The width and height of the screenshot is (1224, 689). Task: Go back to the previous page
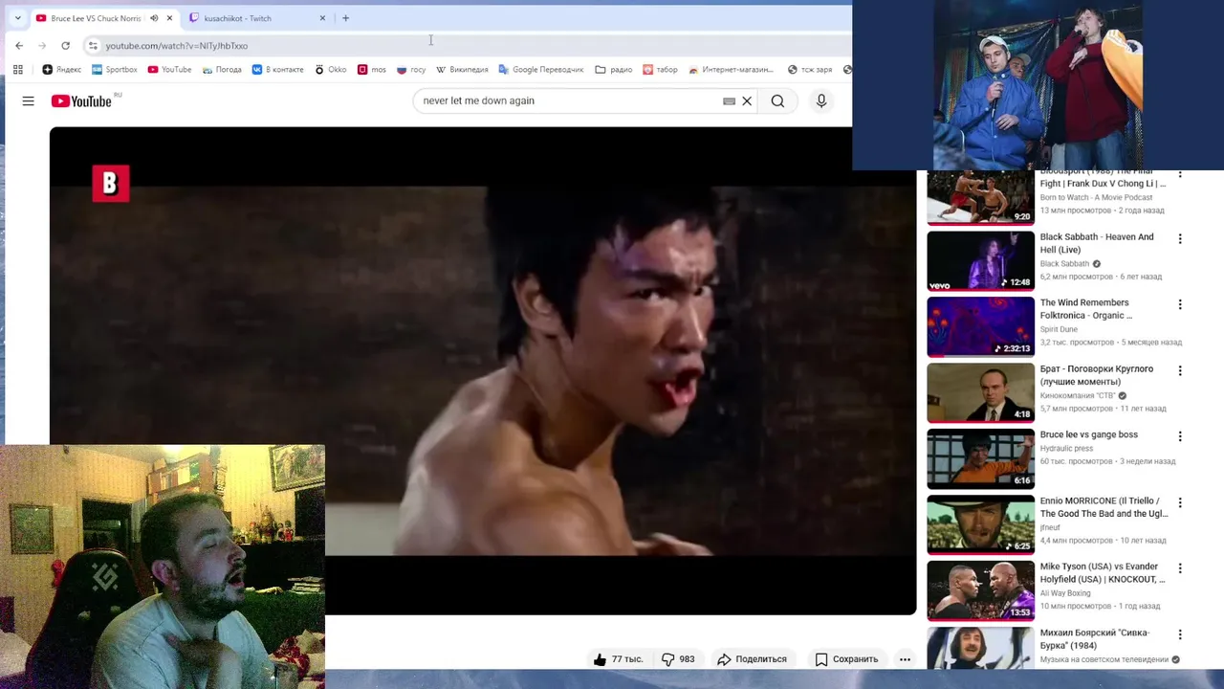point(19,46)
